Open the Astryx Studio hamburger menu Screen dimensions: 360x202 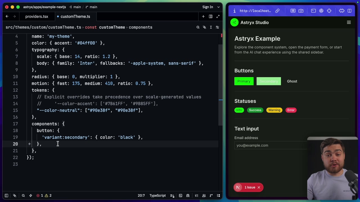pos(349,22)
